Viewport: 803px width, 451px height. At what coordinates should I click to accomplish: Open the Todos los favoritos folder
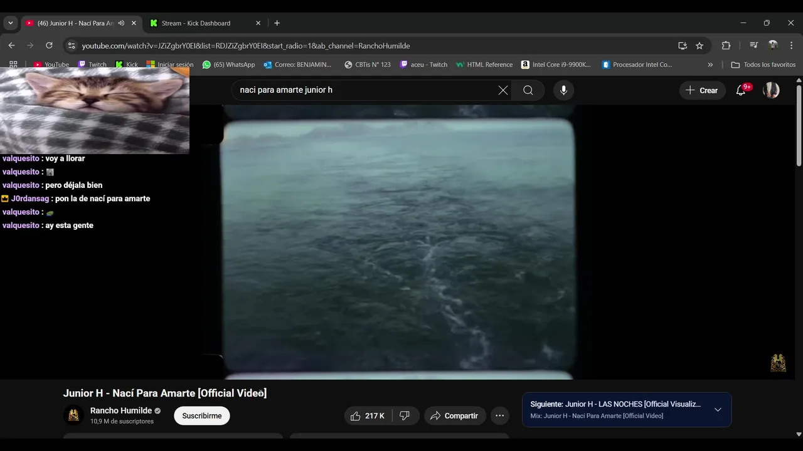pos(763,65)
